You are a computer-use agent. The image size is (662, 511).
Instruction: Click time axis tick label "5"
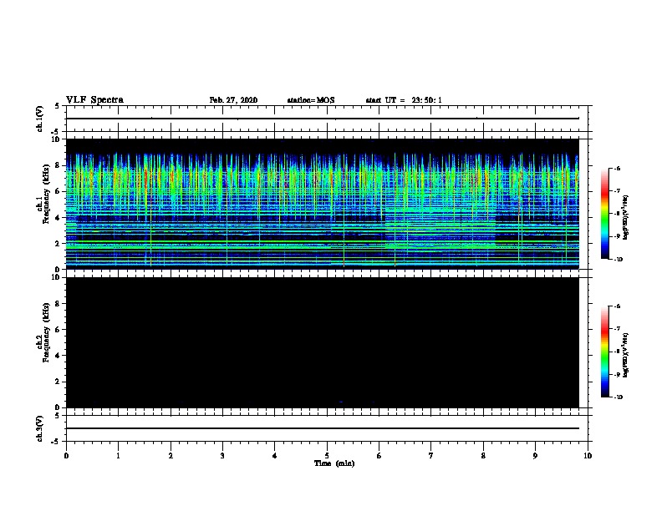point(327,456)
